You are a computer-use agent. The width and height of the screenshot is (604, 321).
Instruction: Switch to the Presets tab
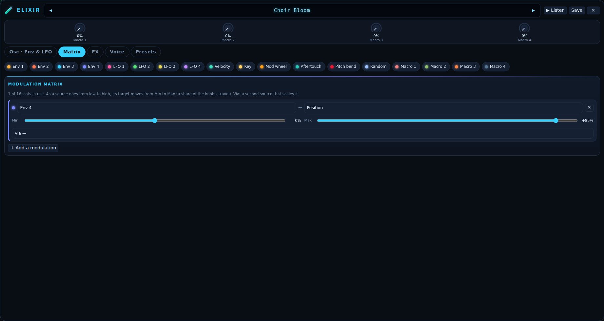(x=146, y=52)
